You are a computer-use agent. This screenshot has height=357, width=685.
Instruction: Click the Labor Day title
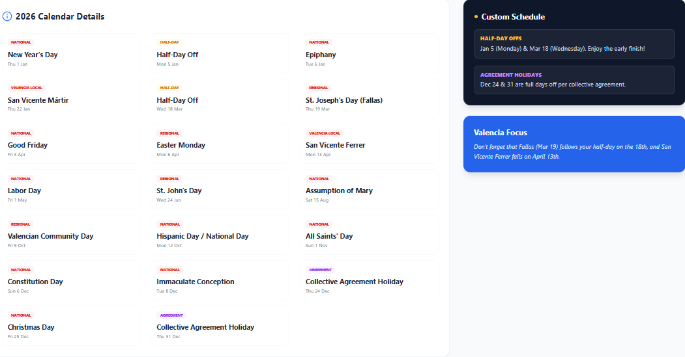point(24,191)
